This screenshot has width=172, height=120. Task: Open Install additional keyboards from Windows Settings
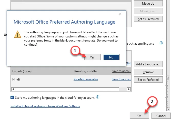click(x=45, y=106)
